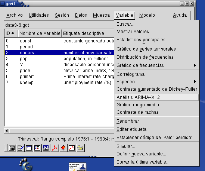Close the gretl window

[x=192, y=3]
